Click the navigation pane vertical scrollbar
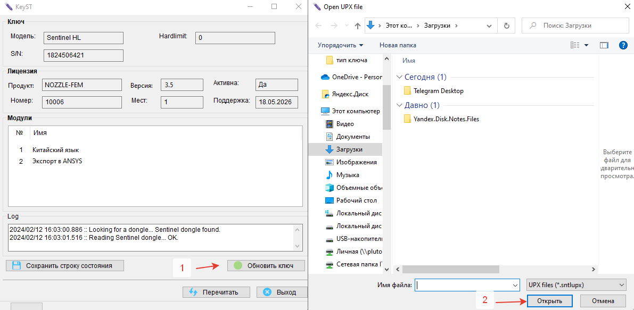 pos(386,107)
